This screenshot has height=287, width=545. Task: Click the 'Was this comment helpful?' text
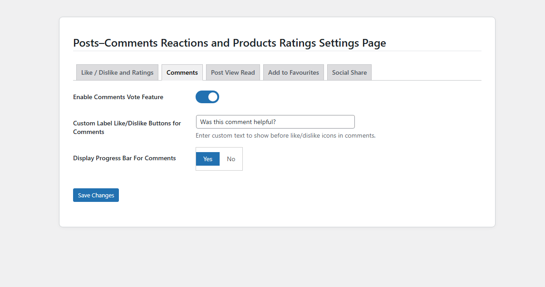238,122
